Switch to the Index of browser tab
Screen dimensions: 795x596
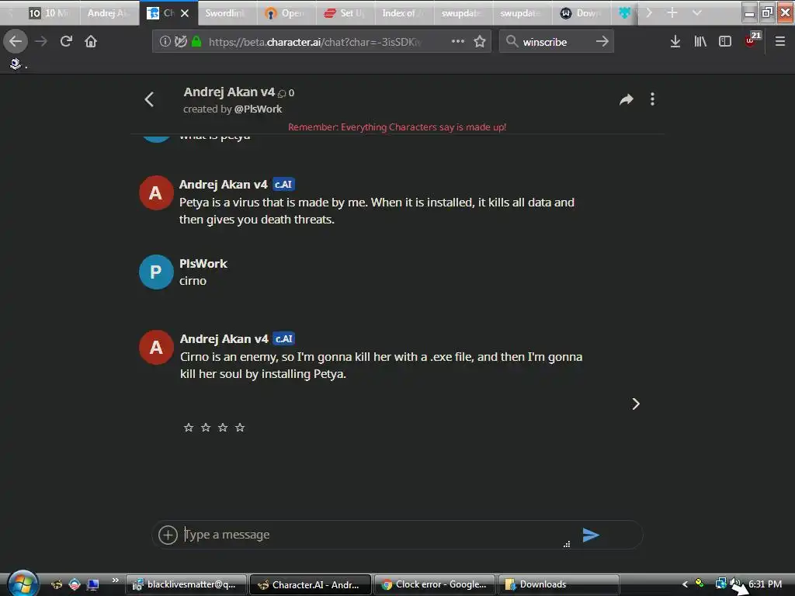pyautogui.click(x=404, y=13)
